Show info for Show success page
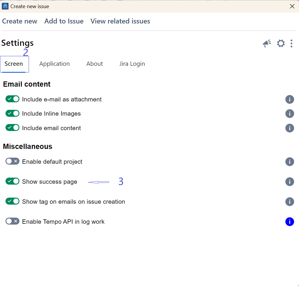This screenshot has width=299, height=286. tap(289, 182)
